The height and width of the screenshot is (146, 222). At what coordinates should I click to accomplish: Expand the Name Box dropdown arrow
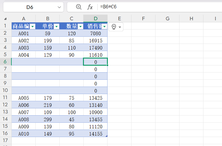tap(59, 7)
